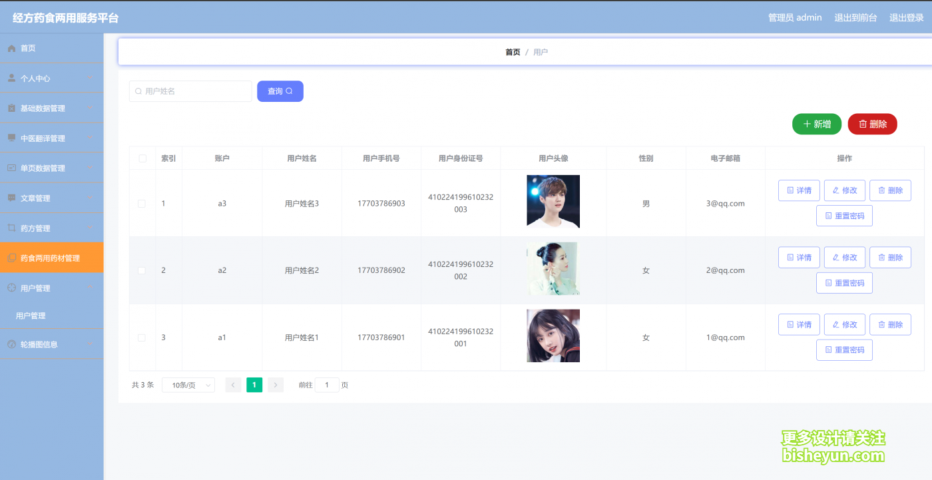Click 退出到前台 in the top bar
The width and height of the screenshot is (932, 480).
pos(855,18)
